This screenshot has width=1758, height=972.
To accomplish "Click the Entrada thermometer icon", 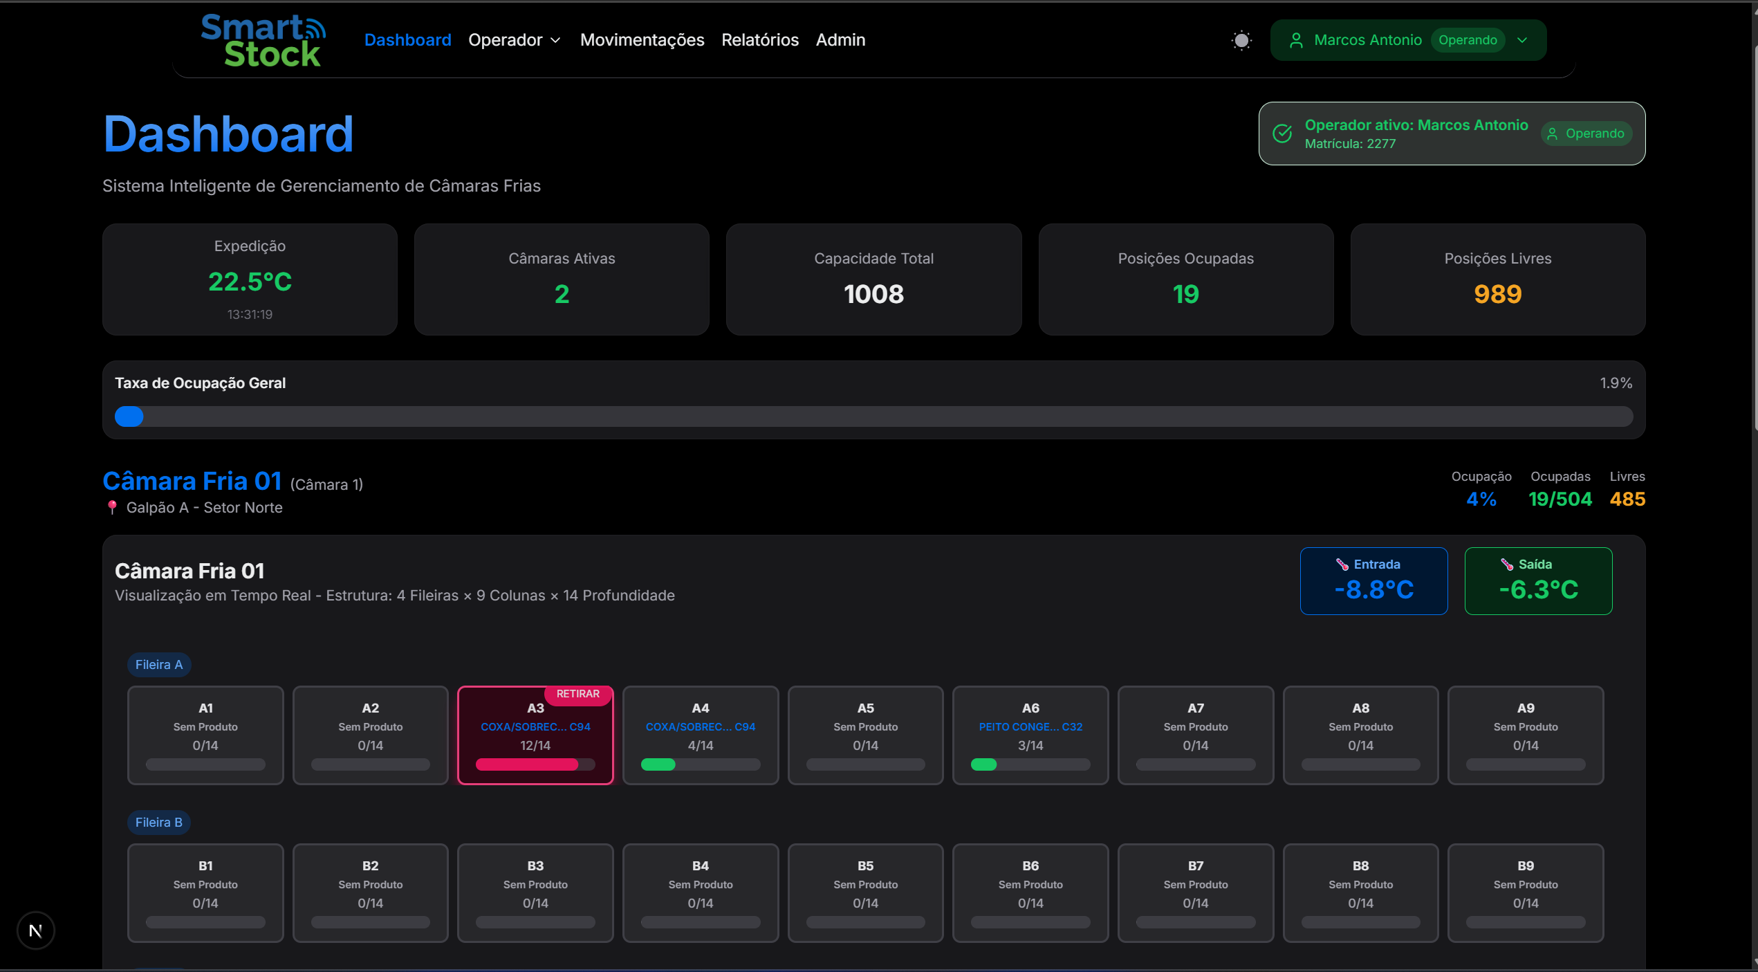I will (x=1342, y=565).
